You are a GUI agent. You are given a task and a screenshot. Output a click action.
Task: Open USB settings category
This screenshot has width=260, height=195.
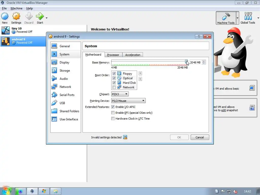[66, 103]
